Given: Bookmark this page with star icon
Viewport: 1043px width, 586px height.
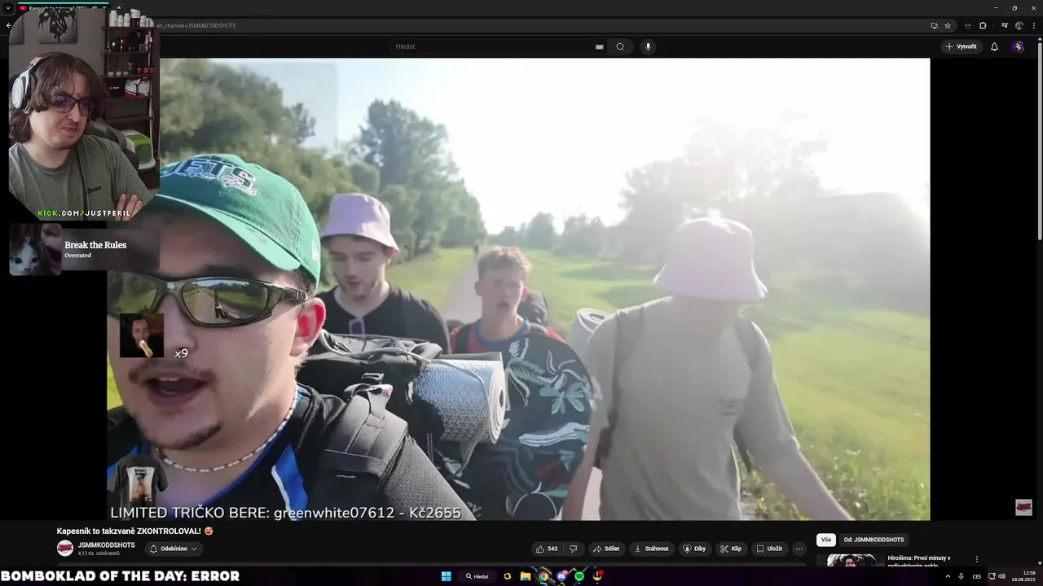Looking at the screenshot, I should click(x=948, y=25).
